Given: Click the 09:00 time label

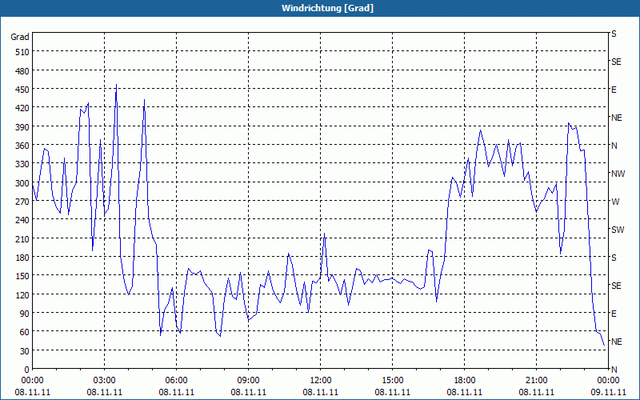Looking at the screenshot, I should tap(248, 381).
